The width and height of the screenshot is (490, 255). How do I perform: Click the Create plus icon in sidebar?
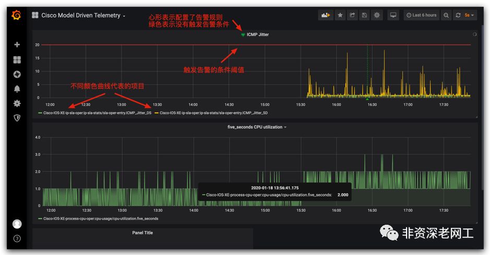(17, 45)
